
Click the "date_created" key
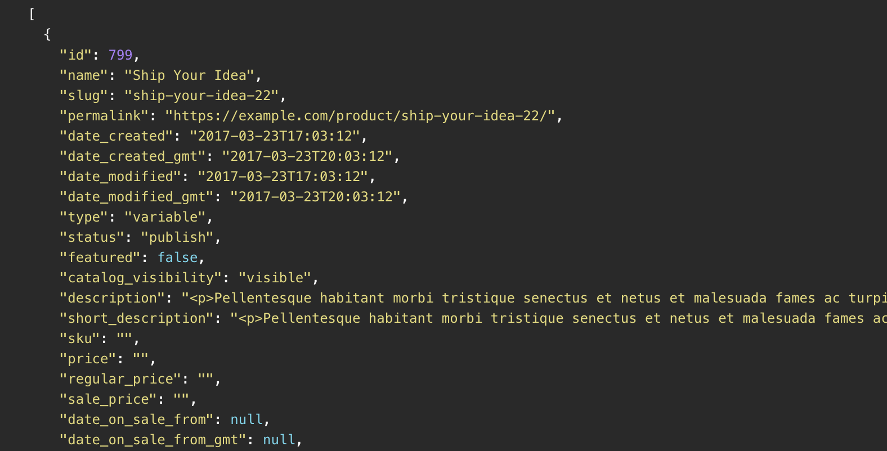pyautogui.click(x=117, y=136)
